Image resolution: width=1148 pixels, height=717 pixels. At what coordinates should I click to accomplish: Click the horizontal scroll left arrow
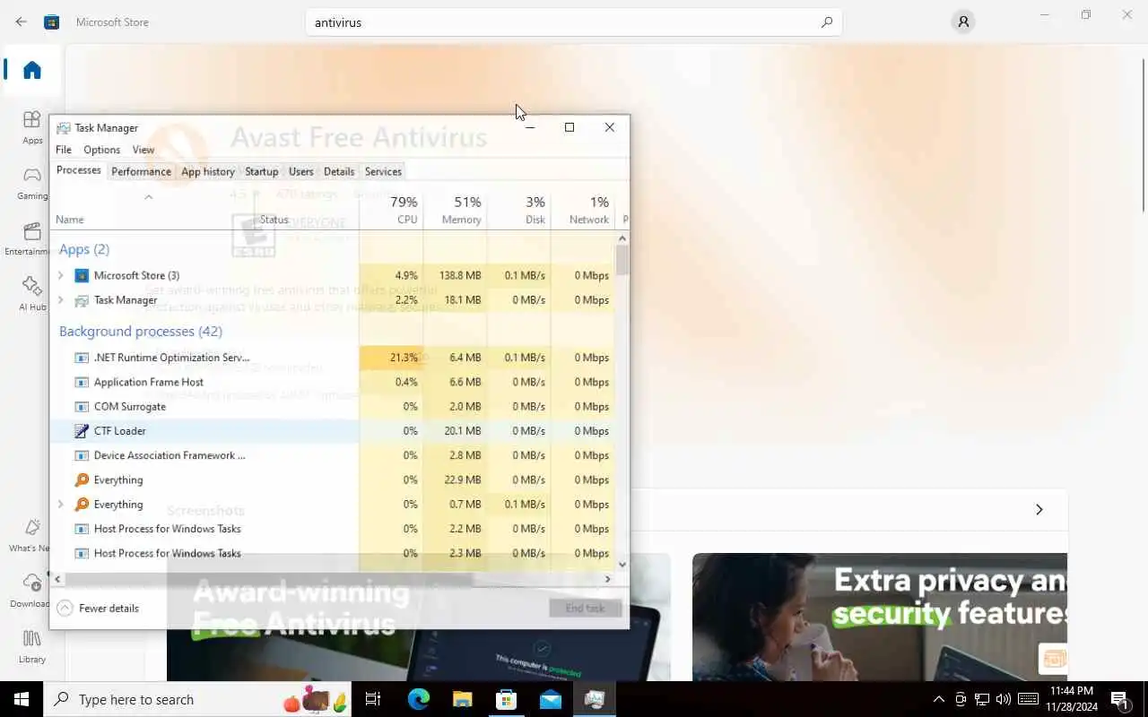[58, 579]
